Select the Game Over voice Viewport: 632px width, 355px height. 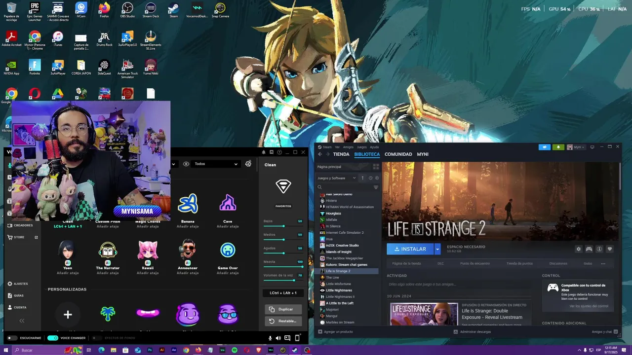click(x=228, y=250)
